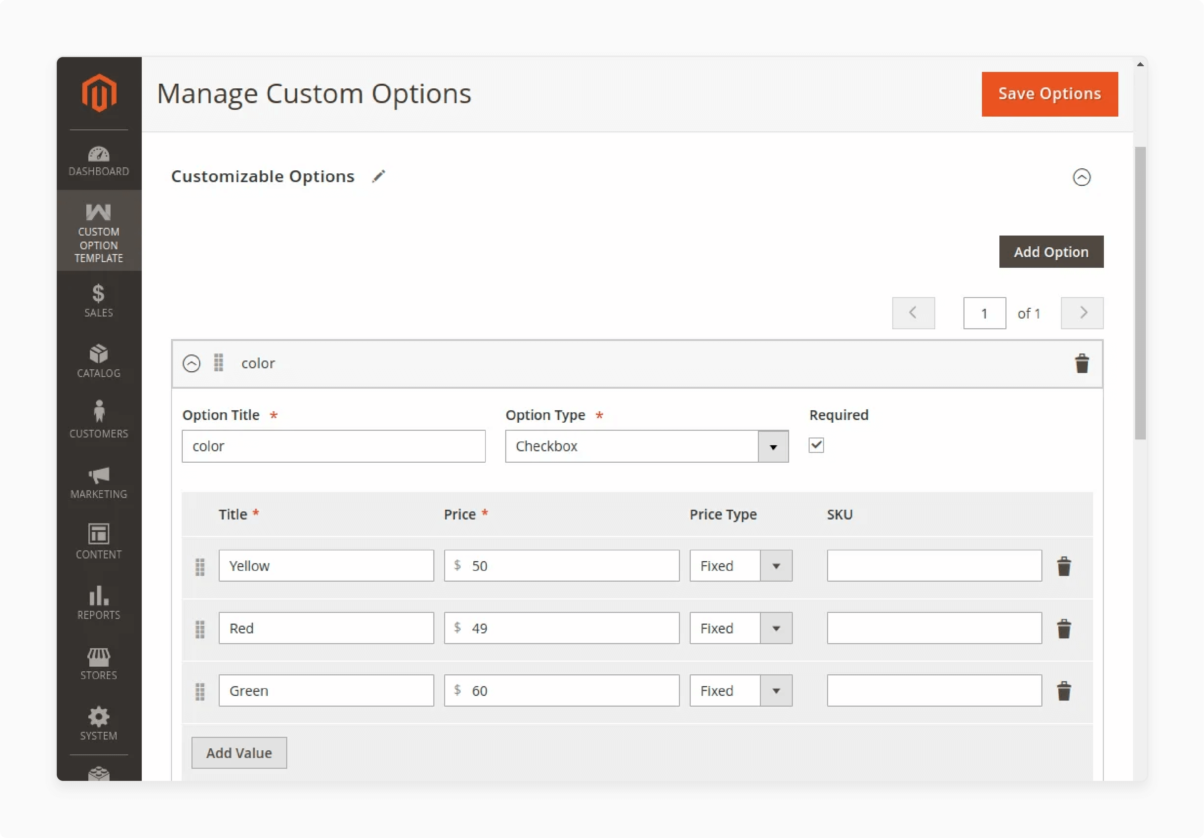The image size is (1204, 838).
Task: Delete the Yellow value row
Action: 1064,567
